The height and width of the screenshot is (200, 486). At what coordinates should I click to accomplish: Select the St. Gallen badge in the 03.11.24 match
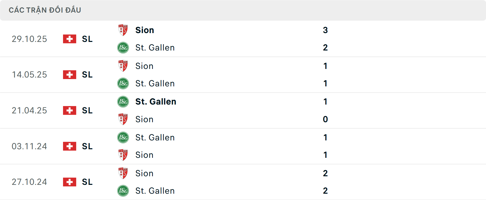[123, 137]
